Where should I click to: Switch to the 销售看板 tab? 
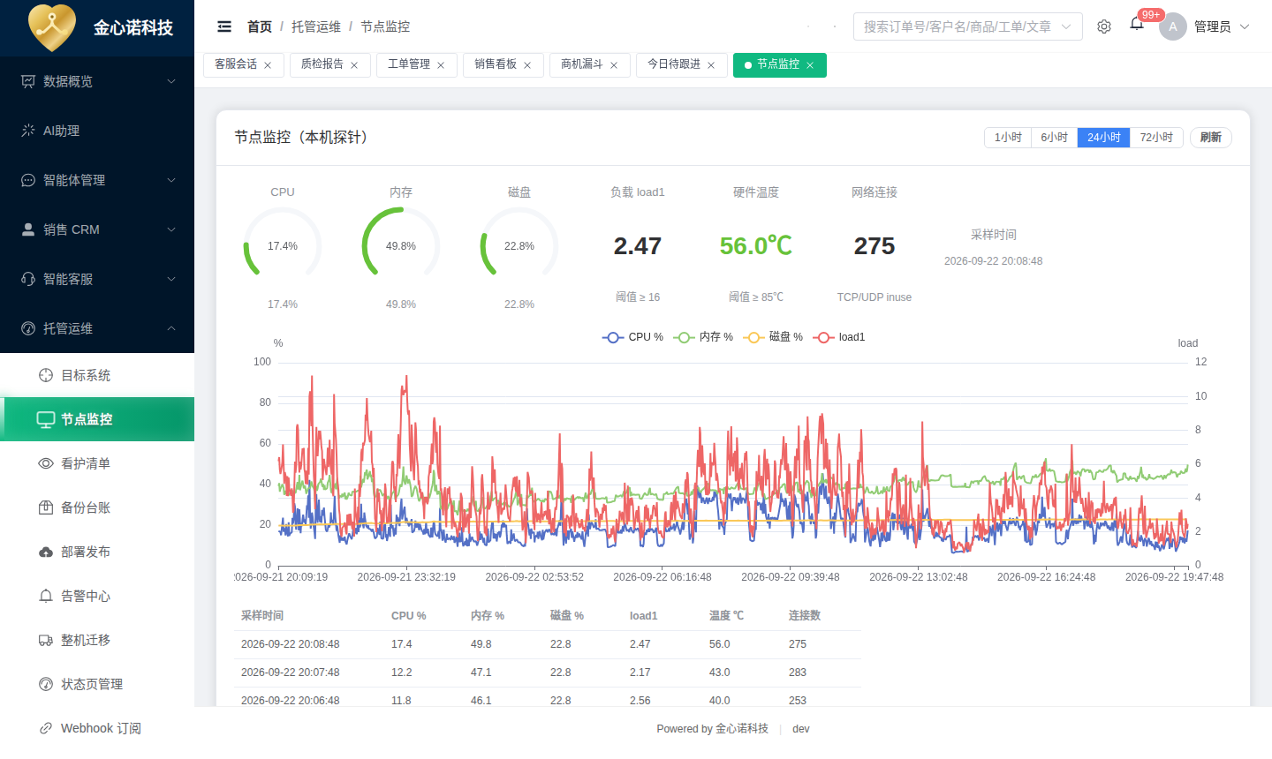503,65
